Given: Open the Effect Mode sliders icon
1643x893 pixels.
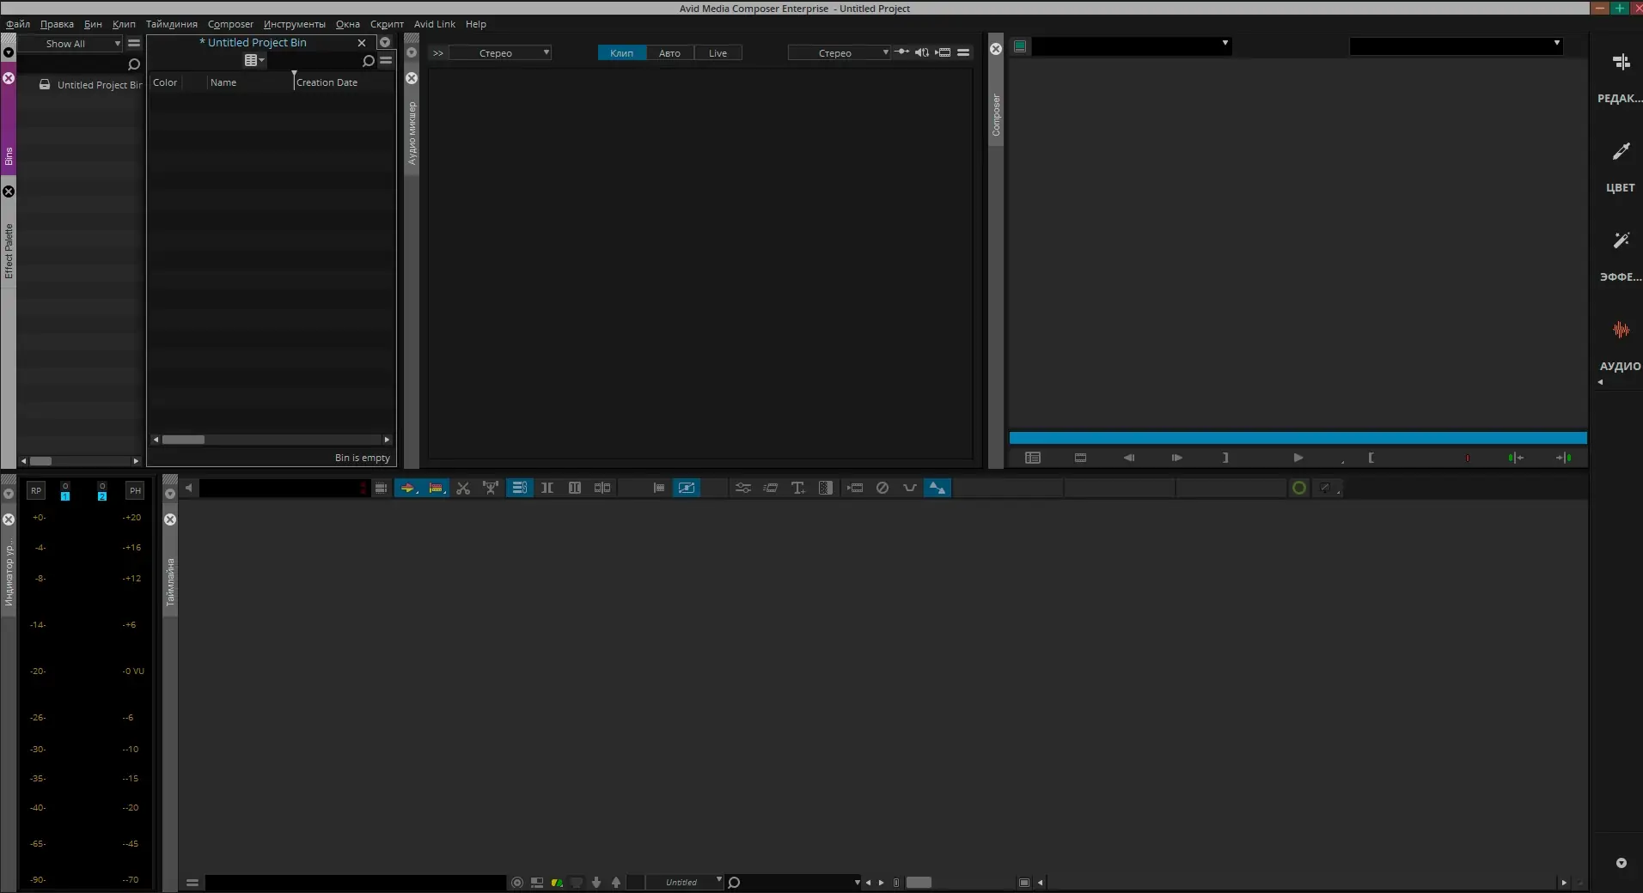Looking at the screenshot, I should click(x=743, y=488).
